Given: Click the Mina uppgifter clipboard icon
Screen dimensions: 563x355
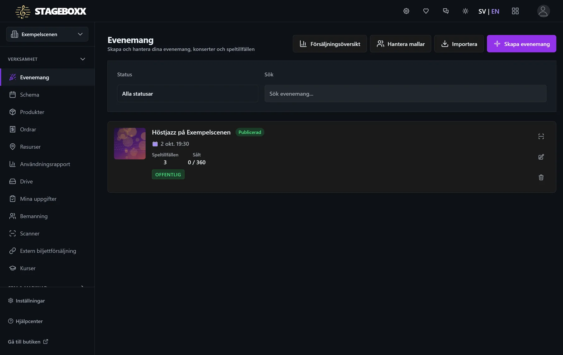Looking at the screenshot, I should 13,199.
